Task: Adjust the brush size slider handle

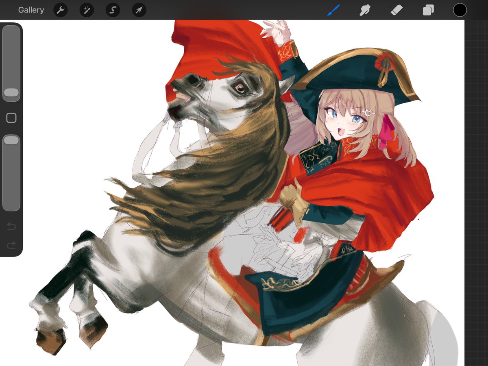Action: pyautogui.click(x=11, y=93)
